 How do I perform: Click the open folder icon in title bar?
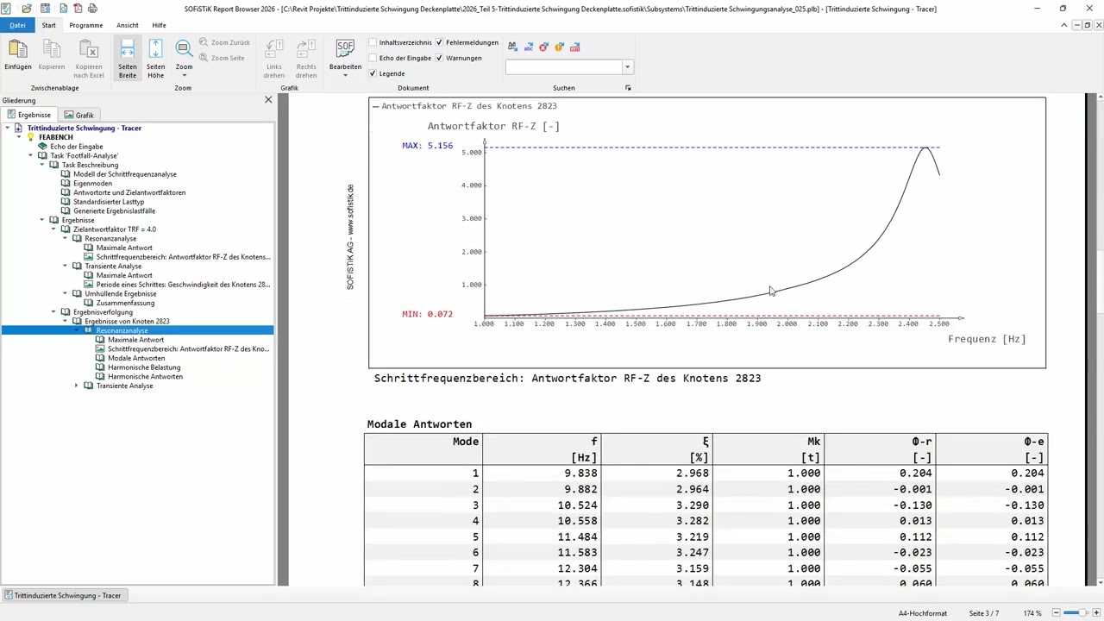click(x=28, y=9)
